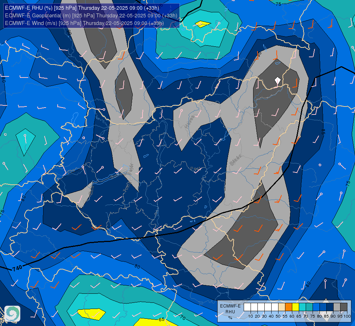This screenshot has height=326, width=355.
Task: Select the teal 70–75% legend swatch
Action: click(309, 307)
